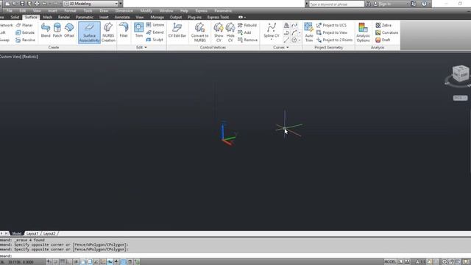Switch to the Layout2 tab

49,233
